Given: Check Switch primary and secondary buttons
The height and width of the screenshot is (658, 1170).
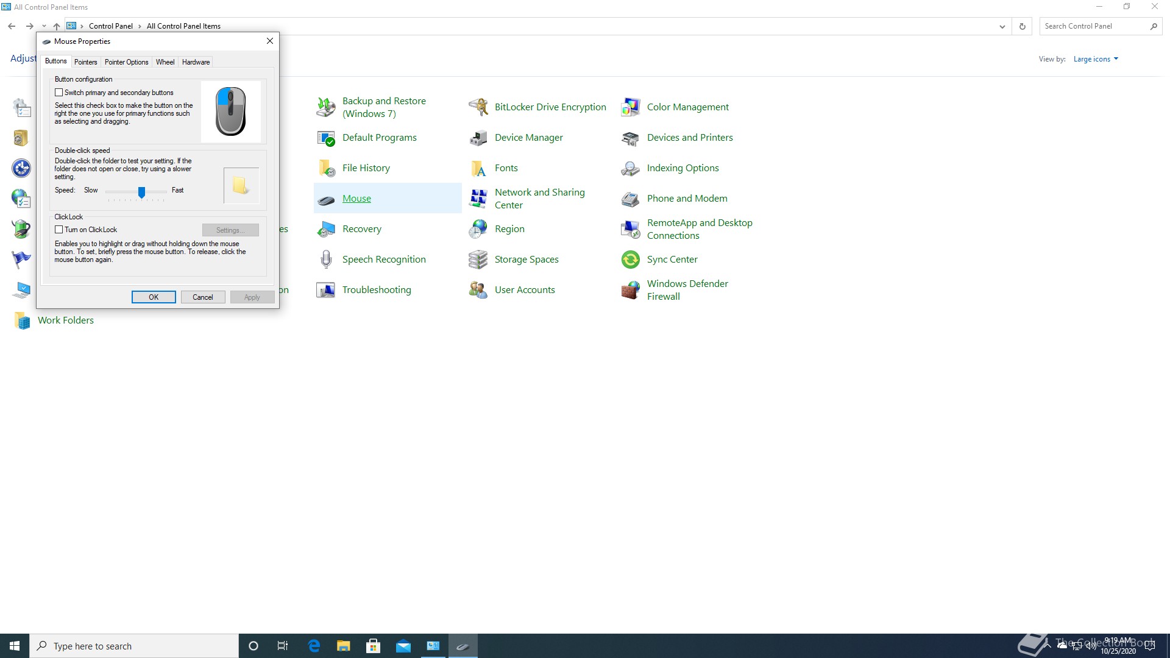Looking at the screenshot, I should (x=59, y=93).
